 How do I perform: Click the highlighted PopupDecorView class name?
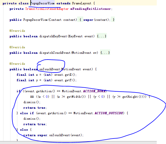43,3
